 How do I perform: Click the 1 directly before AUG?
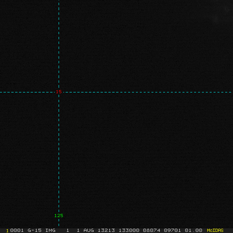pyautogui.click(x=78, y=230)
